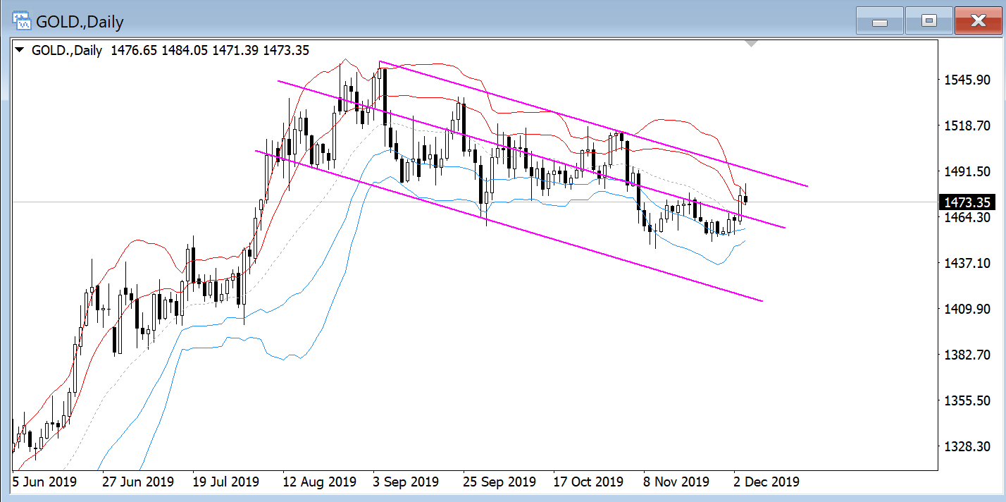This screenshot has height=502, width=1006.
Task: Close the GOLD.,Daily chart window
Action: 978,22
